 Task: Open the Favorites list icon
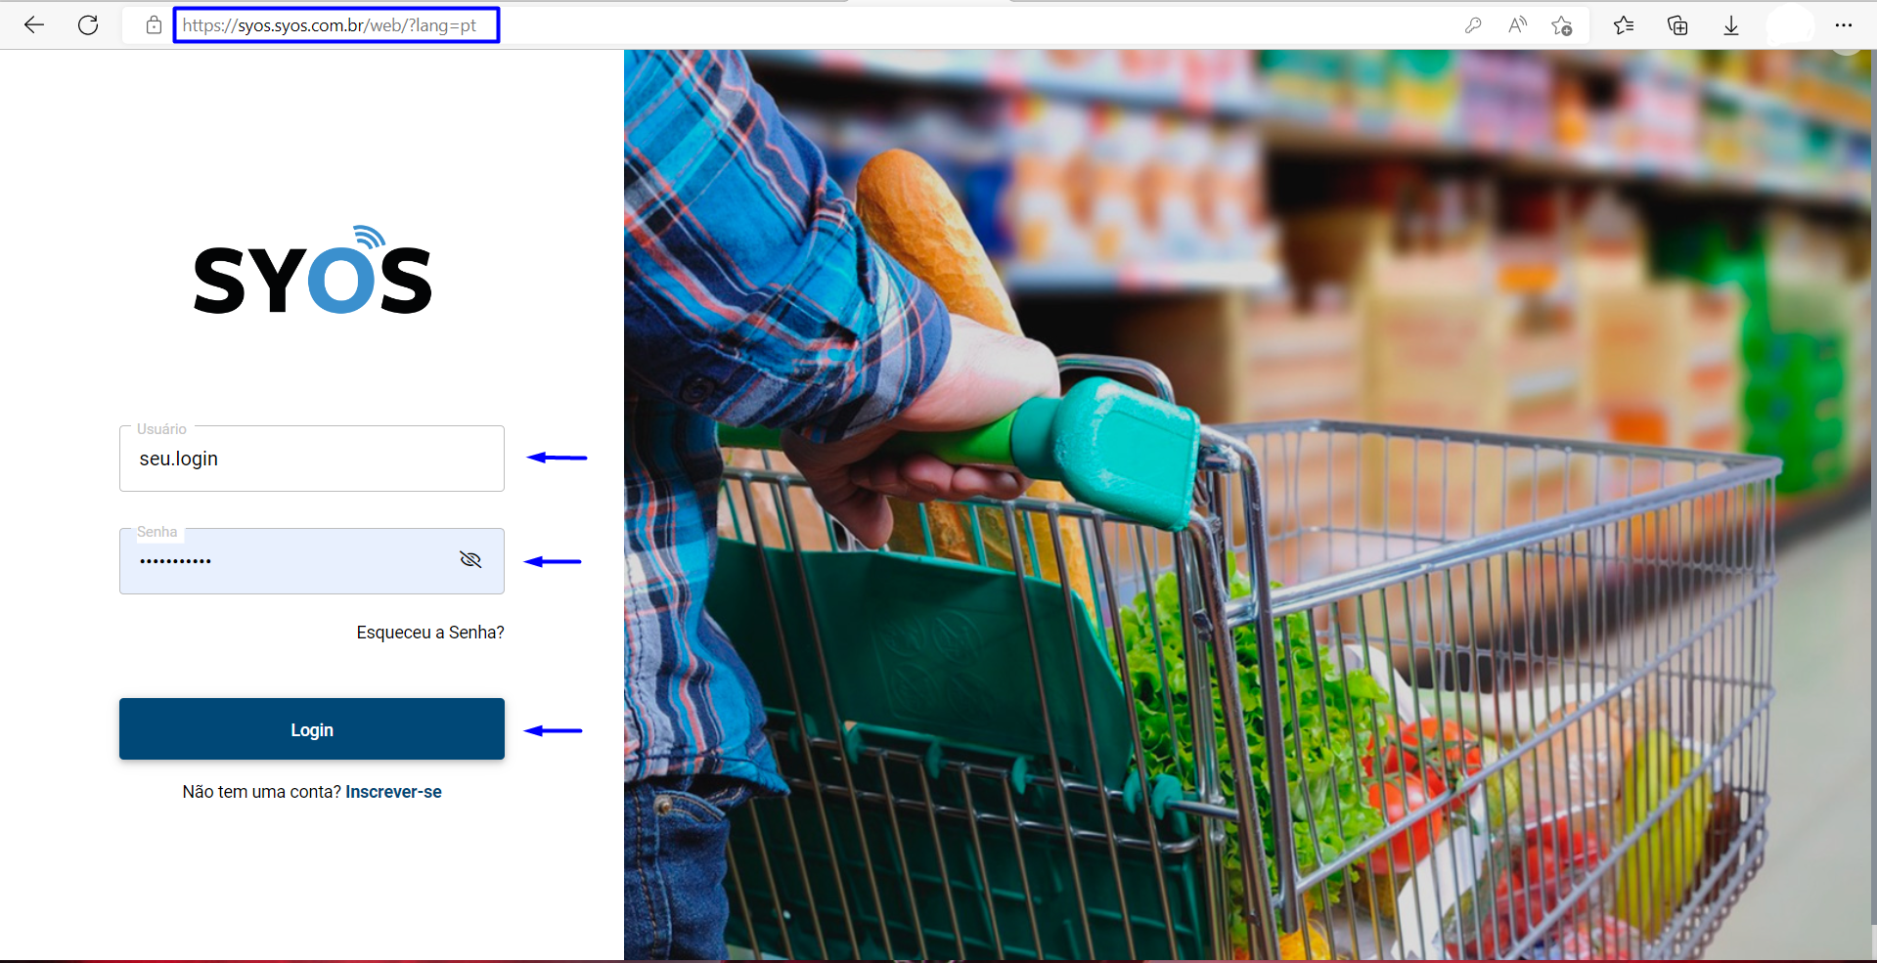coord(1624,25)
